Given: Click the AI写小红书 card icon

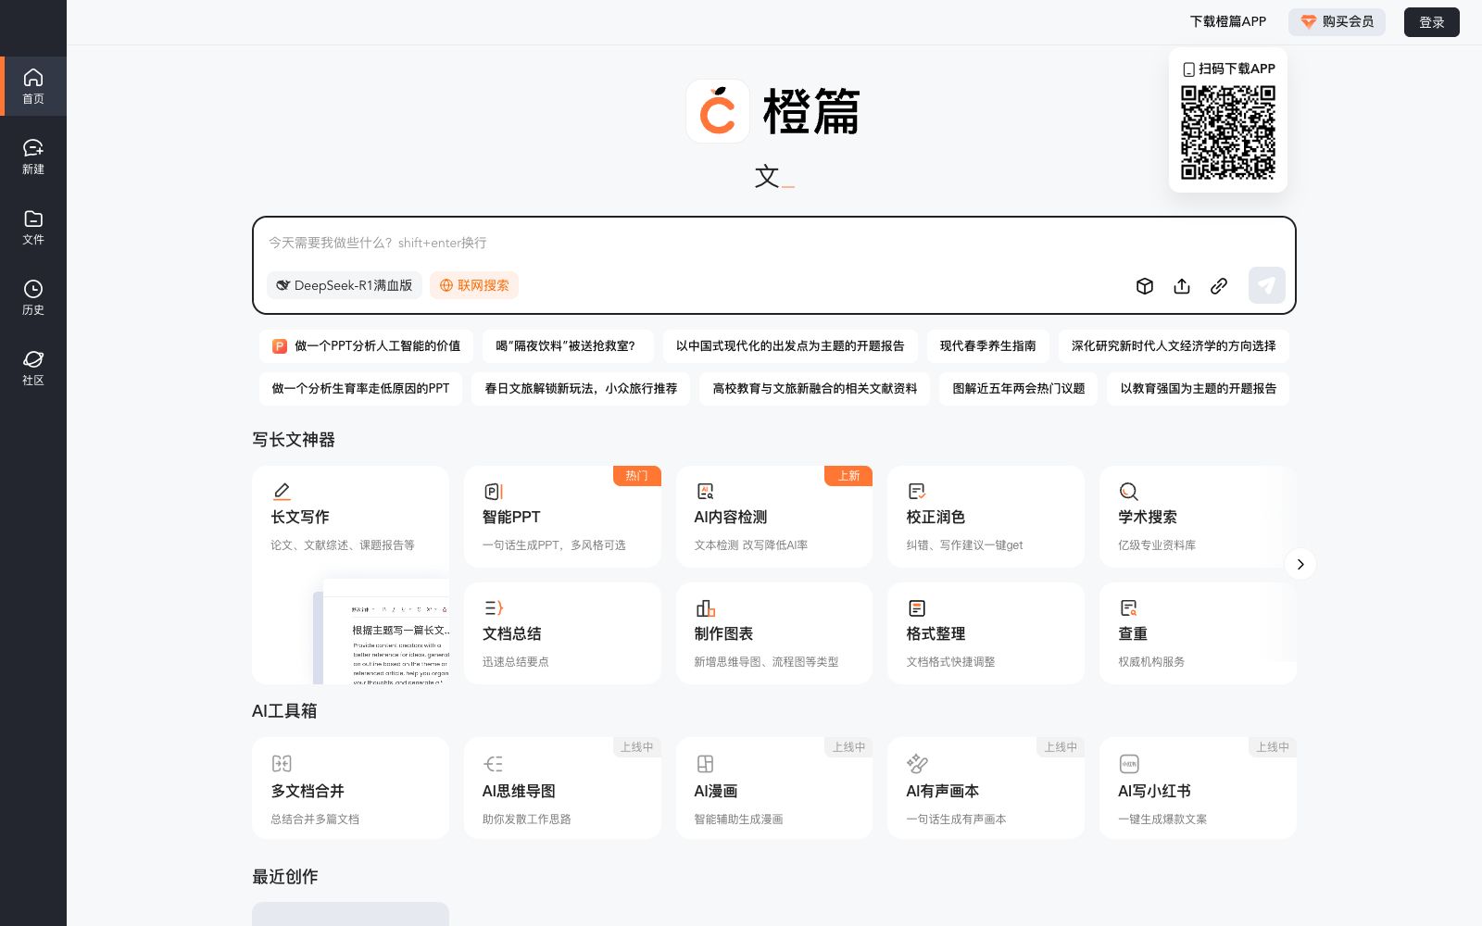Looking at the screenshot, I should pyautogui.click(x=1129, y=764).
